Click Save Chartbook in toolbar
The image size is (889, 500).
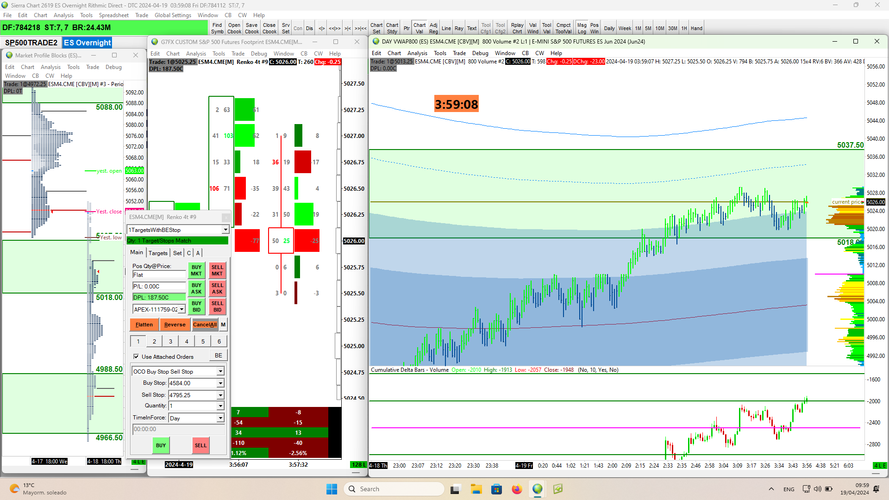tap(251, 28)
